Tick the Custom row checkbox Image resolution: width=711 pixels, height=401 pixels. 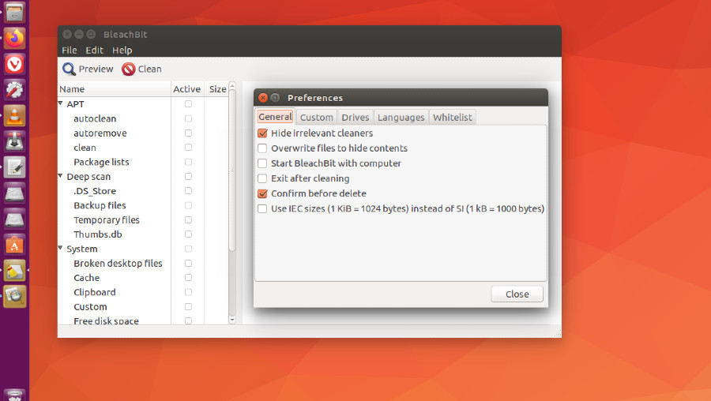[188, 307]
